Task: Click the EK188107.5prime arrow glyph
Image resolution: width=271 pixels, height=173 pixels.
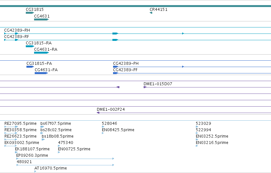Action: pos(16,152)
